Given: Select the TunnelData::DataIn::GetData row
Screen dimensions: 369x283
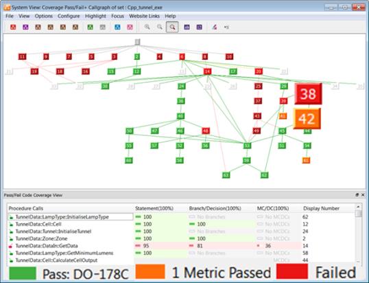Looking at the screenshot, I should tap(154, 246).
